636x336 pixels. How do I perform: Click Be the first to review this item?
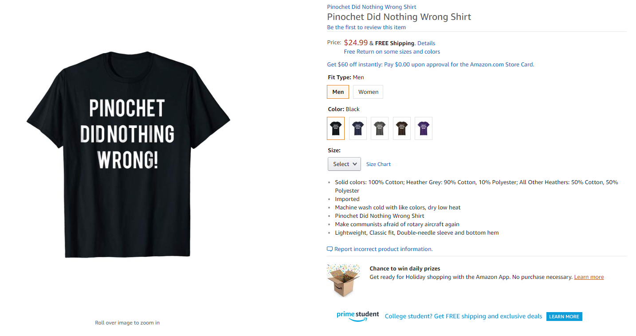tap(366, 27)
